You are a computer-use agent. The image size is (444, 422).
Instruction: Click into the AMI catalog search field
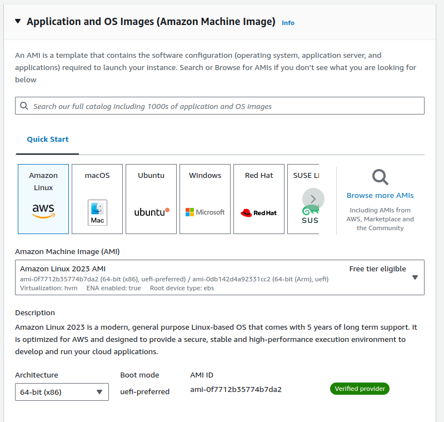pos(222,106)
